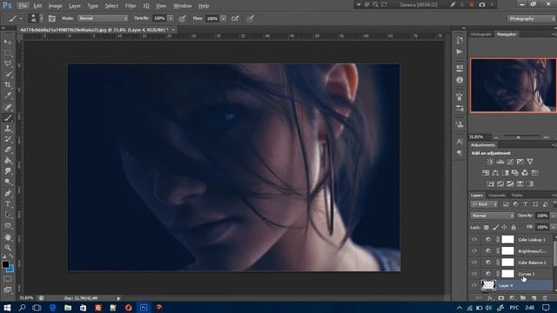Toggle airbrush mode in options bar
Screen dimensions: 557x313
[x=235, y=18]
